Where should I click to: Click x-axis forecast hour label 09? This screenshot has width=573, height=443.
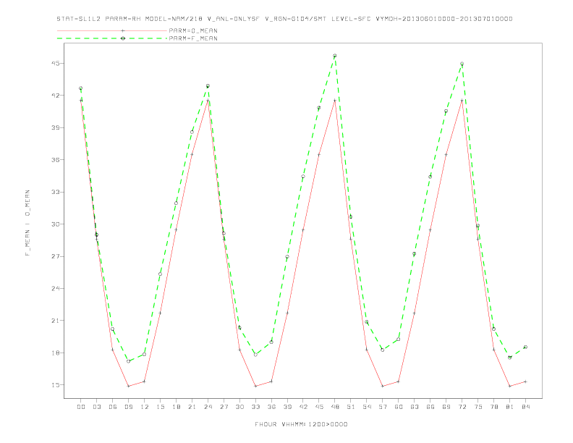pyautogui.click(x=128, y=407)
